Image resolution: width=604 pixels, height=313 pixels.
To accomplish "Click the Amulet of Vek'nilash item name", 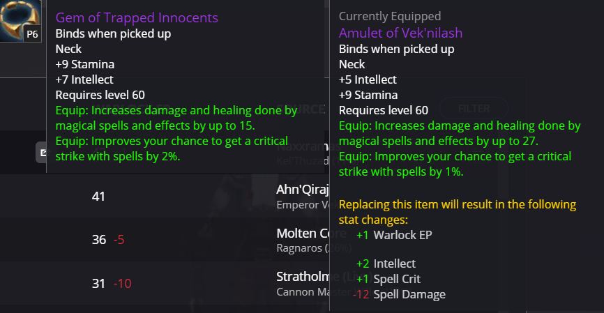I will coord(400,33).
